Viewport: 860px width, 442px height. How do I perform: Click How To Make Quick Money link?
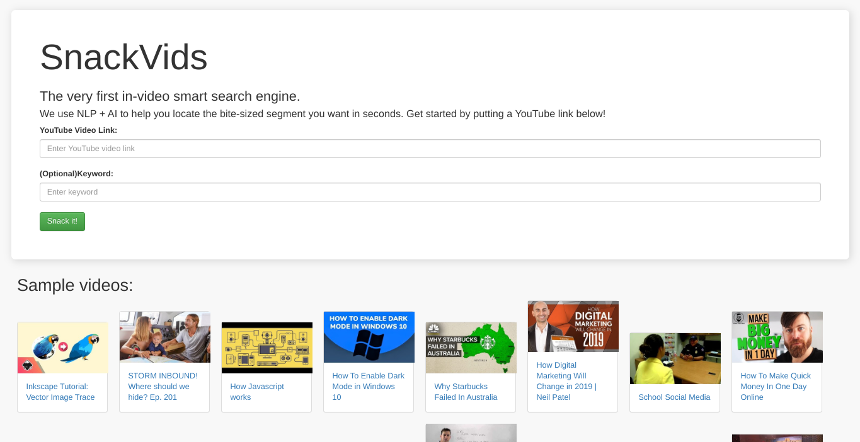pos(776,387)
